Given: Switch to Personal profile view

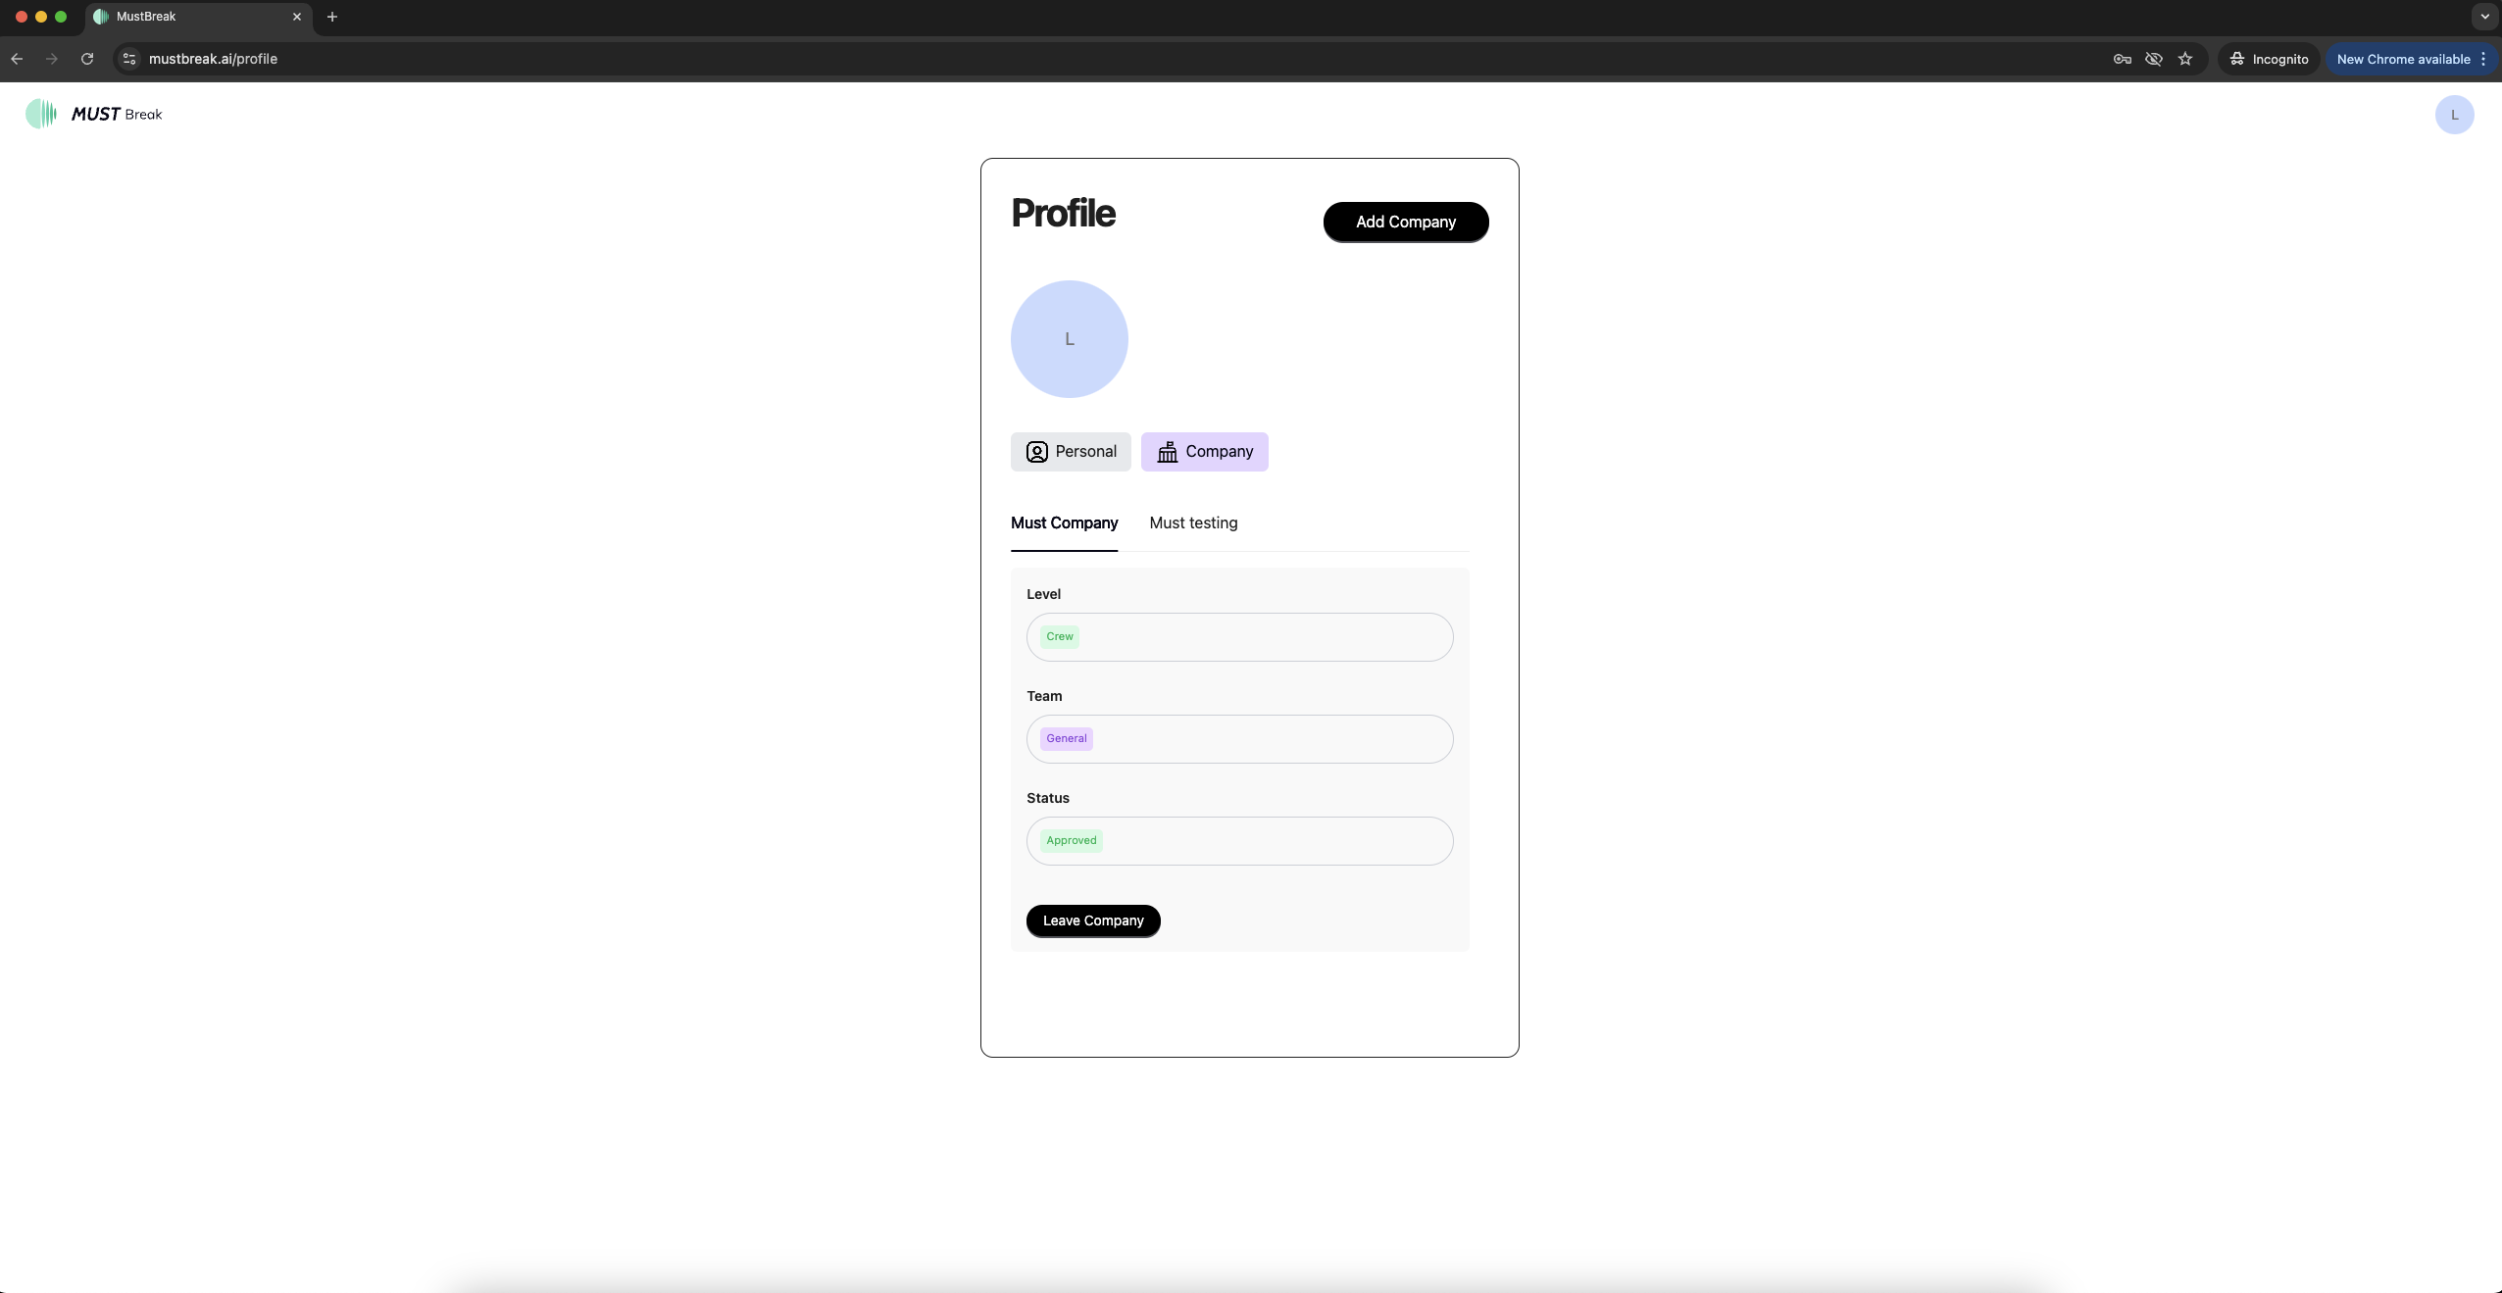Looking at the screenshot, I should point(1071,452).
